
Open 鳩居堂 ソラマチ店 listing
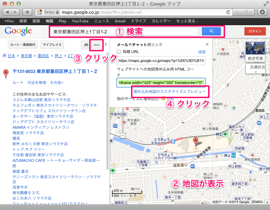tap(28, 133)
